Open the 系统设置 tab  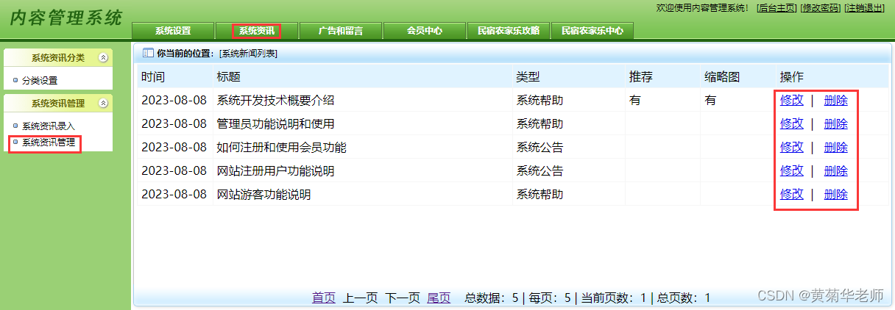coord(173,31)
